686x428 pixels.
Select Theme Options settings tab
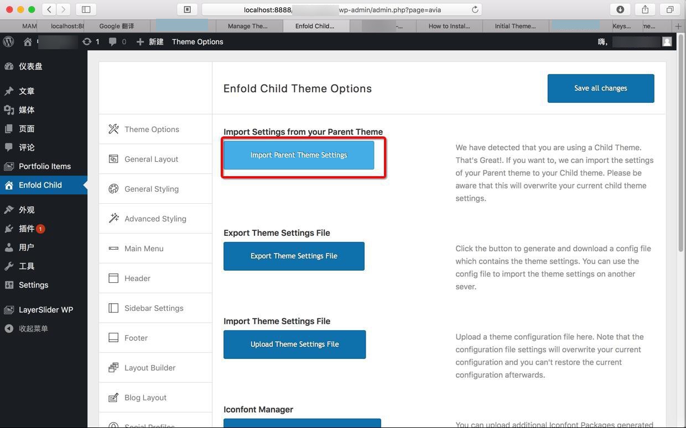pos(155,129)
